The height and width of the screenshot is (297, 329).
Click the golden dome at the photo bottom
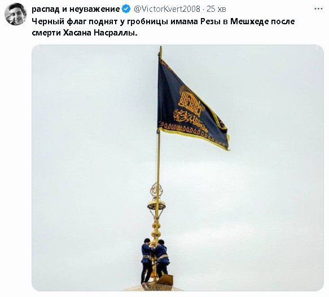(x=154, y=287)
